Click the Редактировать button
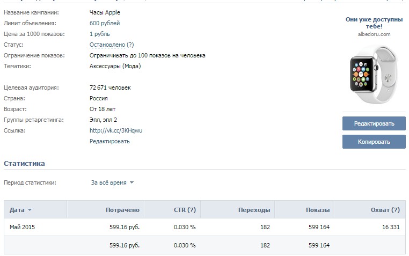The height and width of the screenshot is (256, 409). coord(374,123)
